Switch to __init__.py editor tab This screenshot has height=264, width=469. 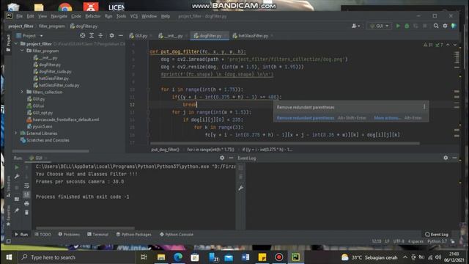tap(173, 36)
